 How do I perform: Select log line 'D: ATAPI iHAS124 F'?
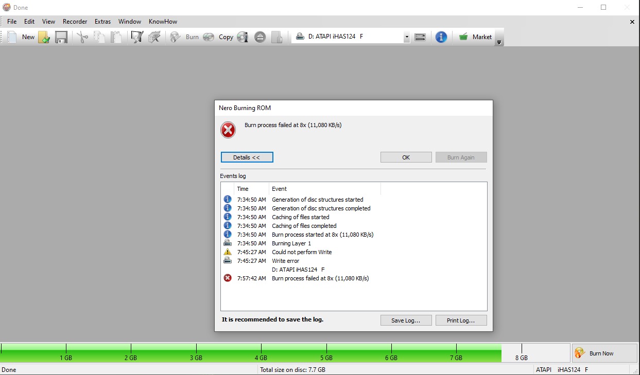(298, 269)
